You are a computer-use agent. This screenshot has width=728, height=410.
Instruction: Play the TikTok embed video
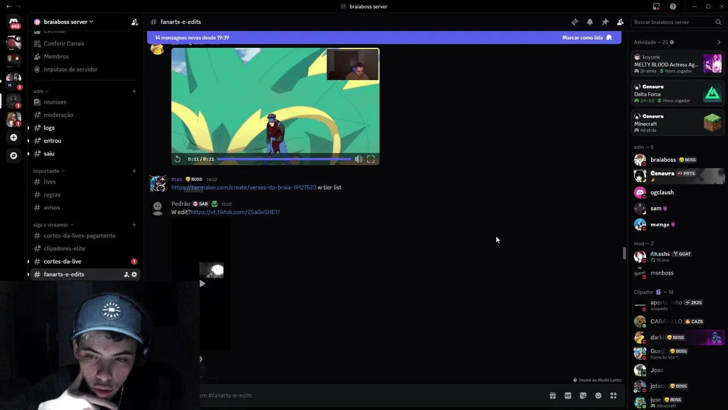202,284
